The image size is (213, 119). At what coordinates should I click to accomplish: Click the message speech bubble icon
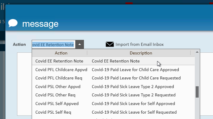coord(13,23)
